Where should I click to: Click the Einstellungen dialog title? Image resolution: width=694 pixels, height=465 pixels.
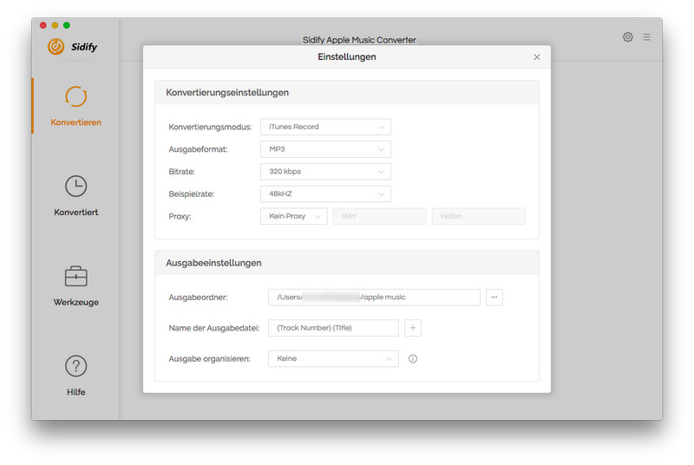point(346,56)
